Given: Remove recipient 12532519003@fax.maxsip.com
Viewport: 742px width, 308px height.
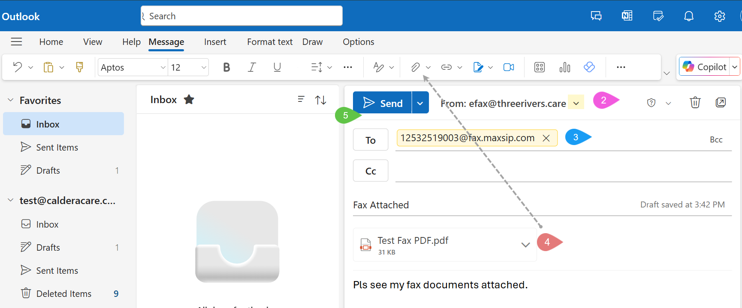Looking at the screenshot, I should [x=546, y=138].
